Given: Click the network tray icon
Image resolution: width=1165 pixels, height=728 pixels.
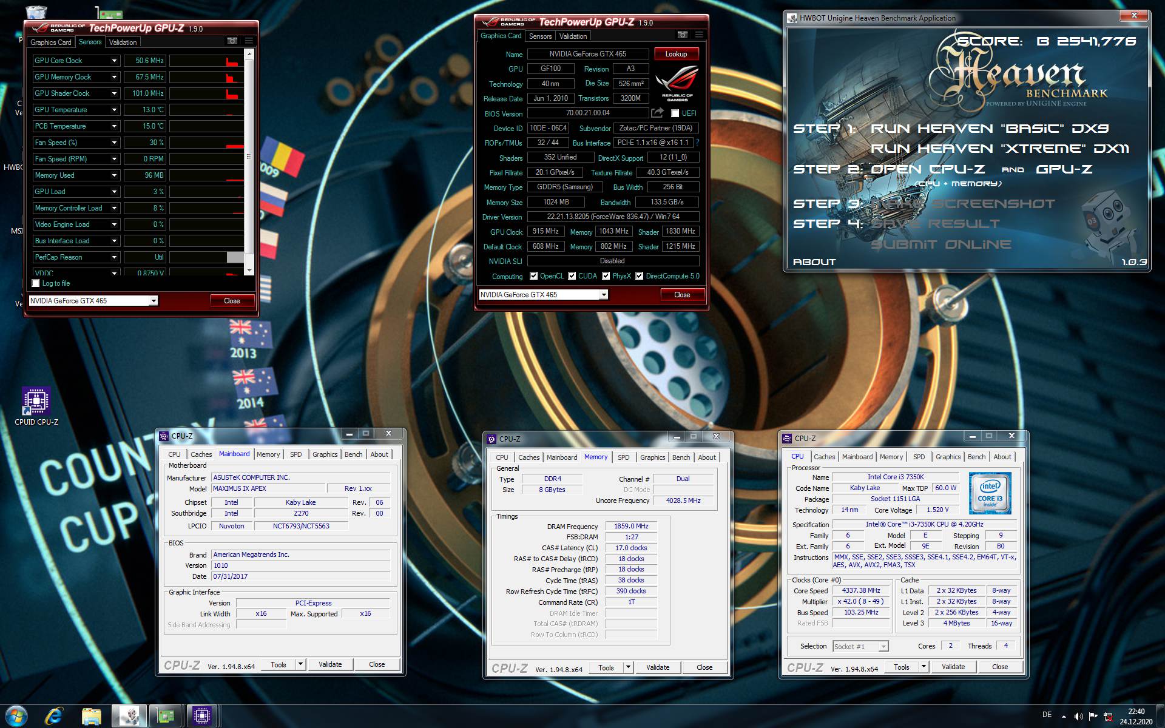Looking at the screenshot, I should pyautogui.click(x=1108, y=716).
